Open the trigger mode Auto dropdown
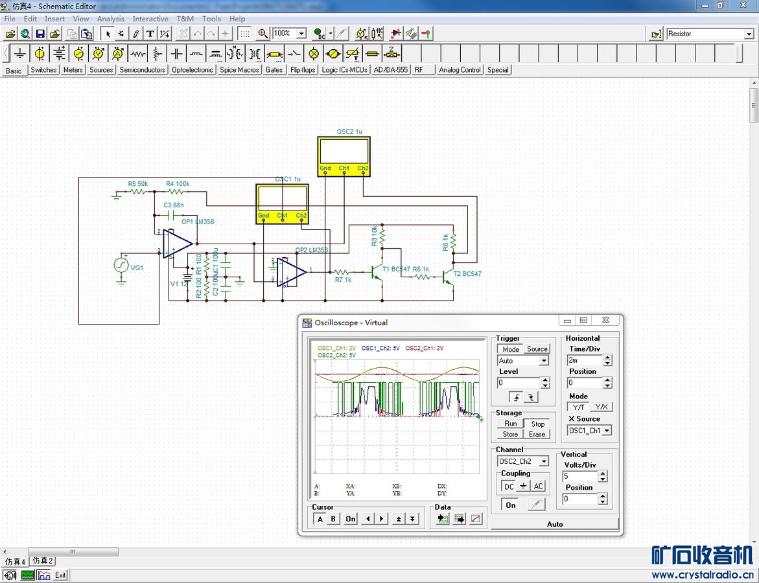The width and height of the screenshot is (759, 583). [x=544, y=361]
